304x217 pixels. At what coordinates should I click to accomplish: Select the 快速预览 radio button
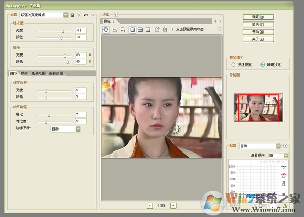point(233,64)
